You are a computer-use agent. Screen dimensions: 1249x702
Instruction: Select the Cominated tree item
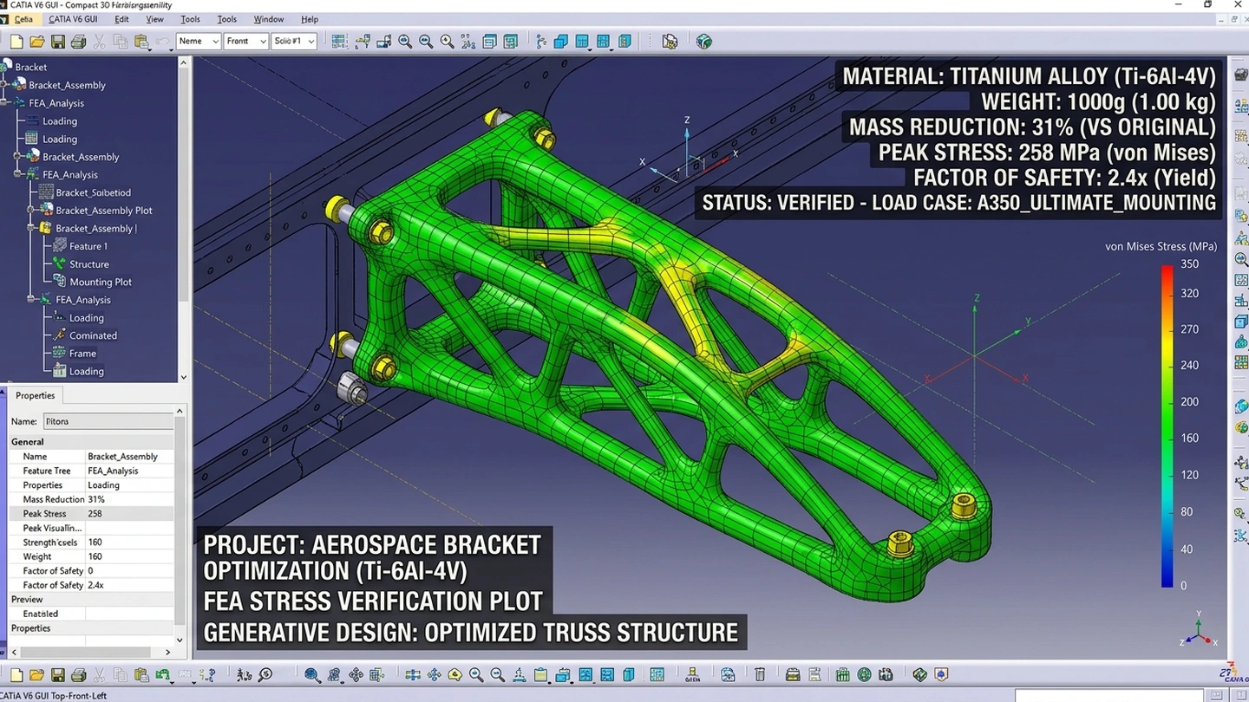(x=93, y=335)
